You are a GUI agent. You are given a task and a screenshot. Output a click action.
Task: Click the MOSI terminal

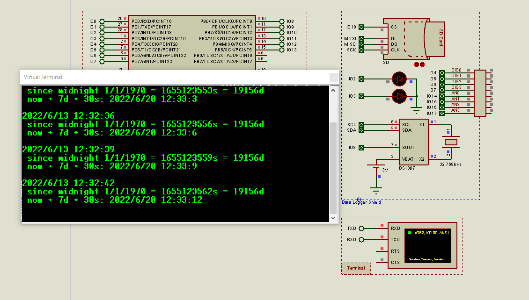(361, 39)
